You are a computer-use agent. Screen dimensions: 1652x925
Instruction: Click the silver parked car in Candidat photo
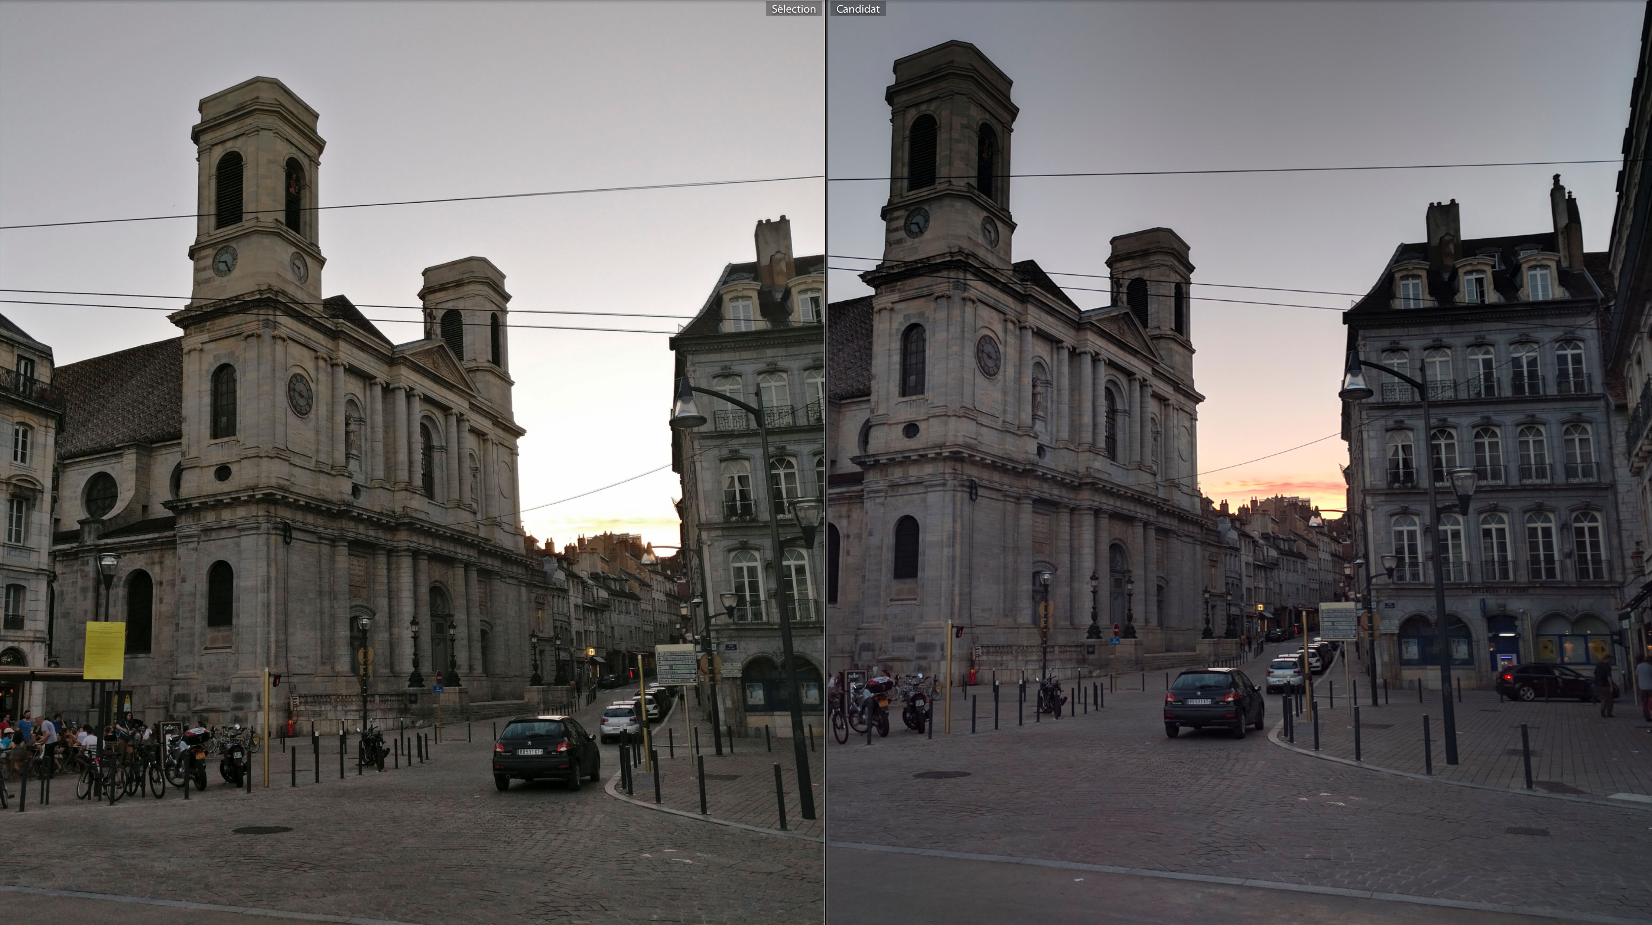click(1284, 674)
